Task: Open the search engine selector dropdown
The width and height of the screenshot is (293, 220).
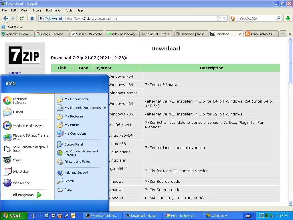Action: pyautogui.click(x=234, y=18)
